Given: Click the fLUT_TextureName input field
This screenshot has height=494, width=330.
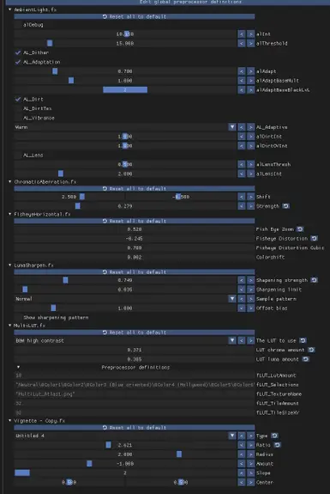Looking at the screenshot, I should [x=135, y=393].
